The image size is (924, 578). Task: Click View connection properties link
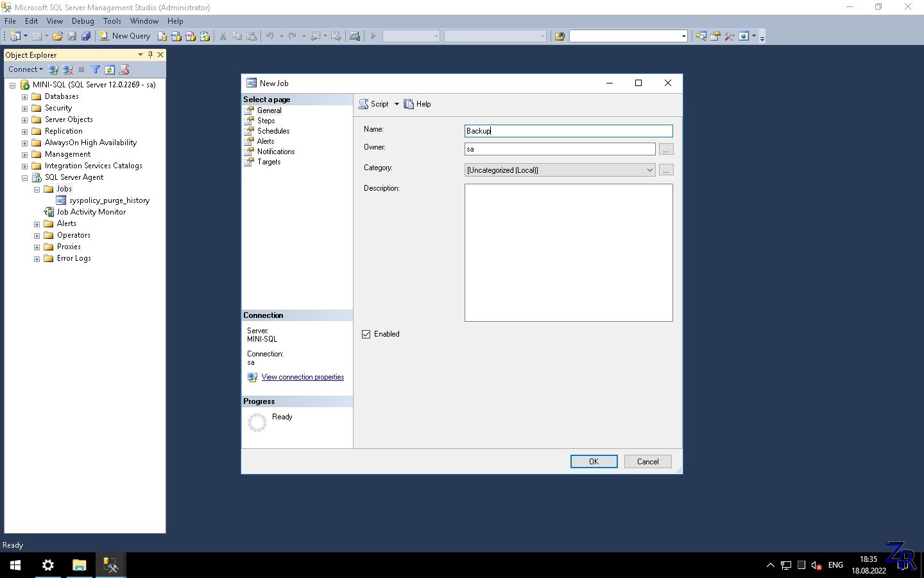[302, 377]
